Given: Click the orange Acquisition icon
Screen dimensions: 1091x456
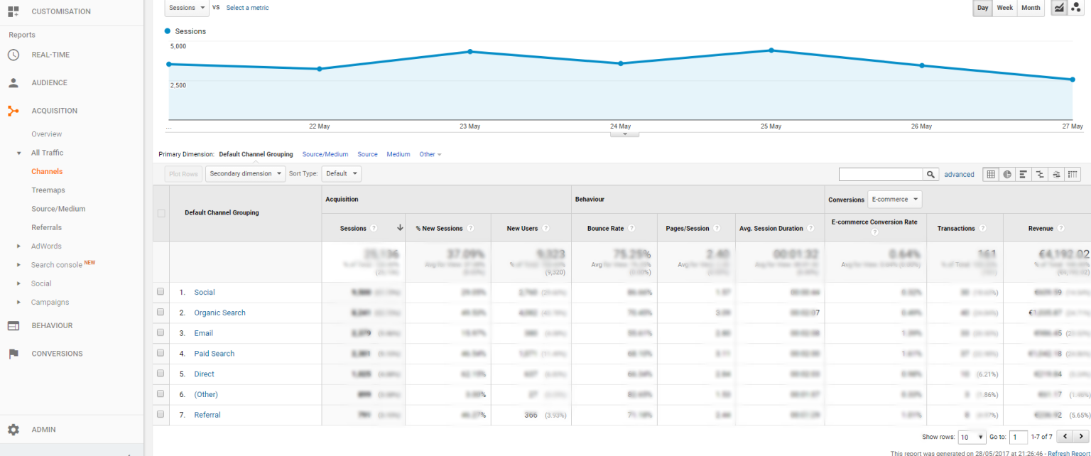Looking at the screenshot, I should click(x=13, y=111).
